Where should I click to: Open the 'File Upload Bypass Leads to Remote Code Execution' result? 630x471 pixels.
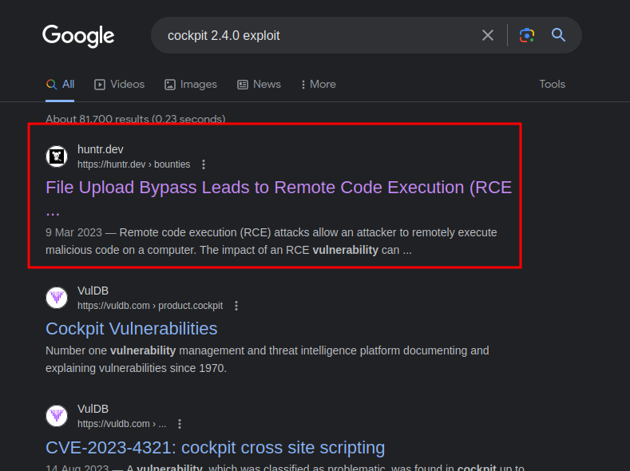point(279,198)
